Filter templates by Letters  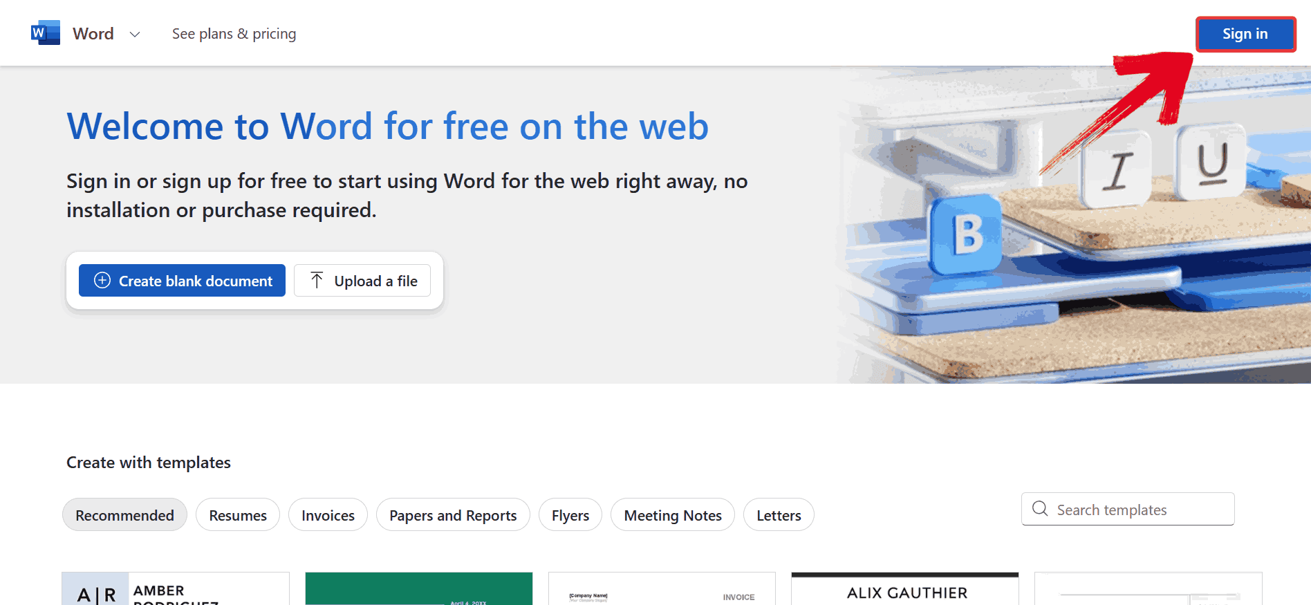(x=779, y=515)
